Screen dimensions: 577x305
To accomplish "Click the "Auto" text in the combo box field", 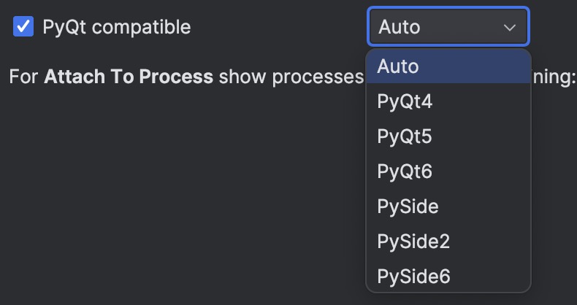I will (x=399, y=28).
